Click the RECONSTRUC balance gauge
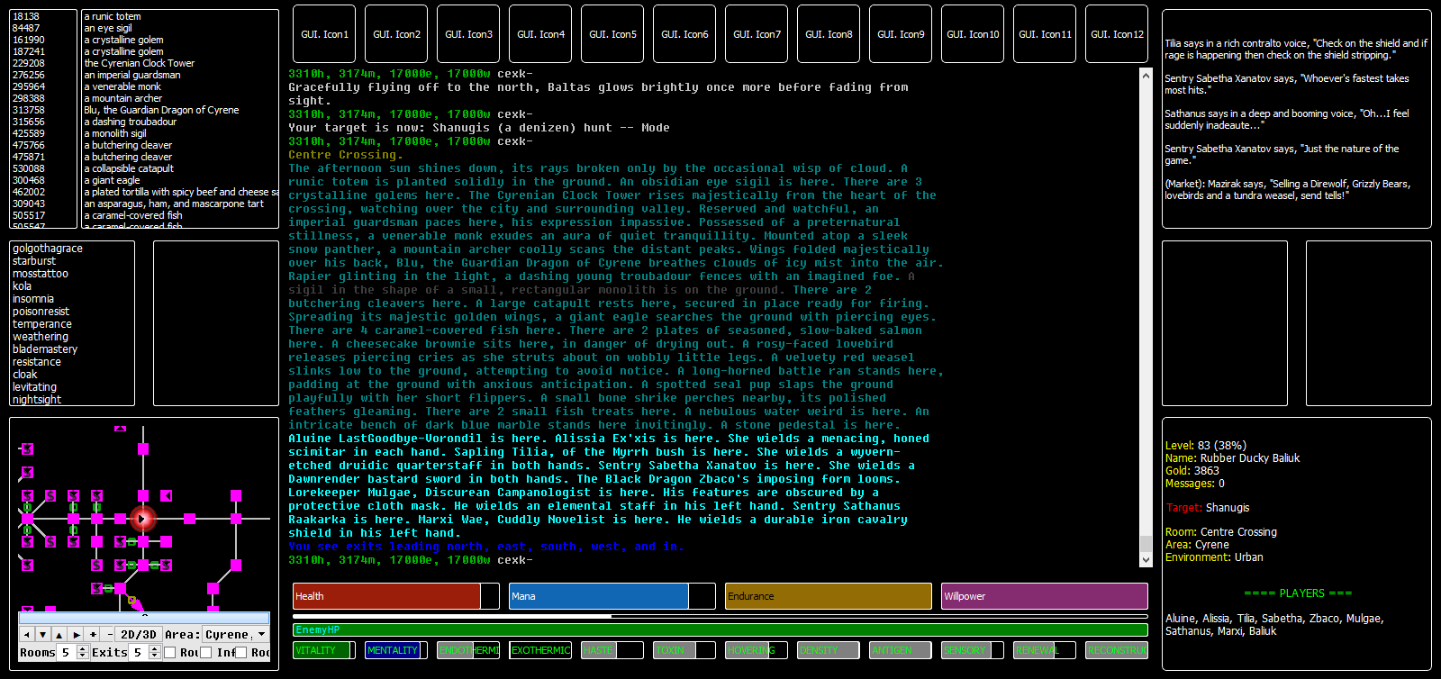 [1117, 650]
